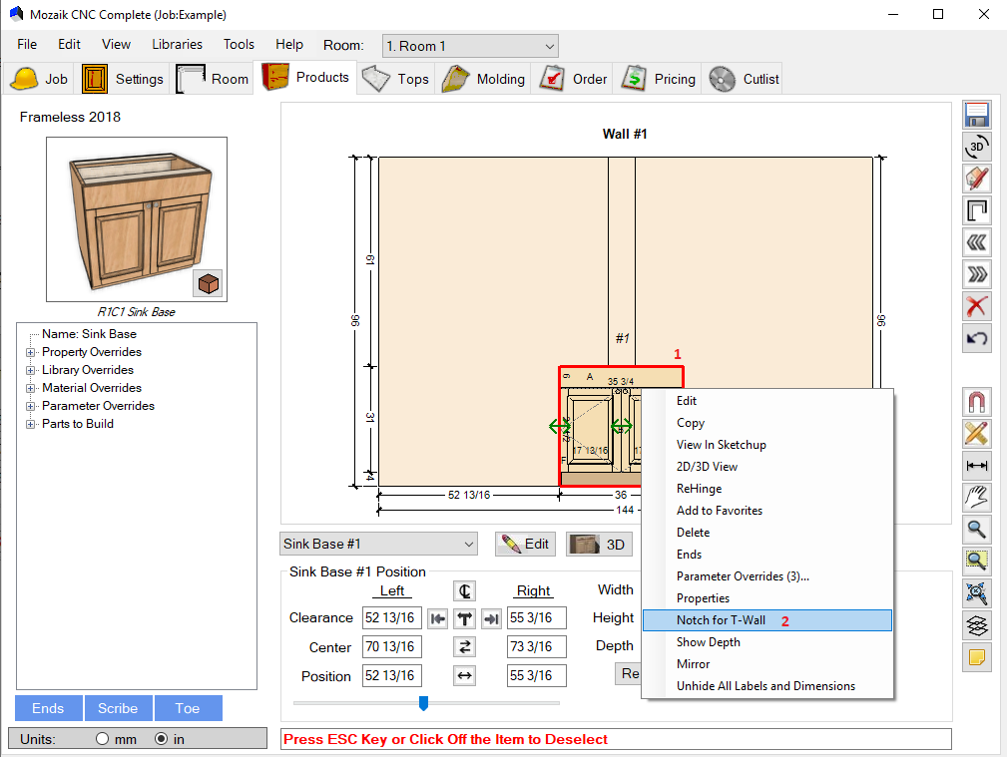
Task: Click the magnifying glass zoom icon
Action: pyautogui.click(x=977, y=529)
